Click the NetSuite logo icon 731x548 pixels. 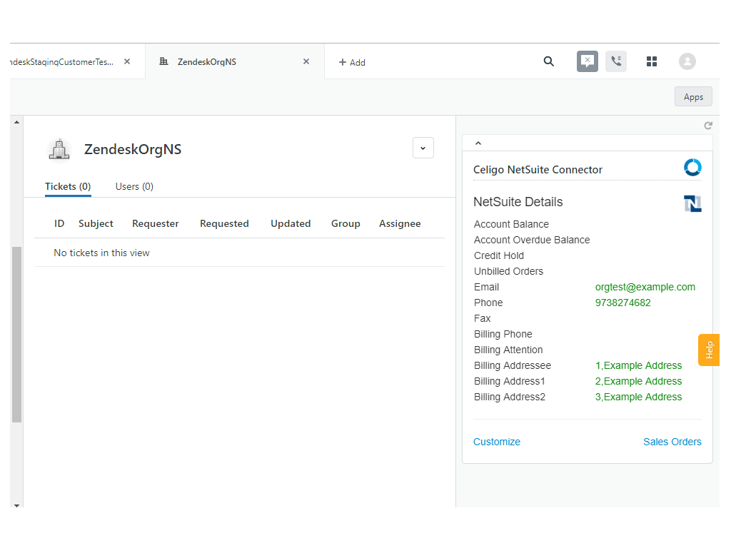[x=692, y=203]
